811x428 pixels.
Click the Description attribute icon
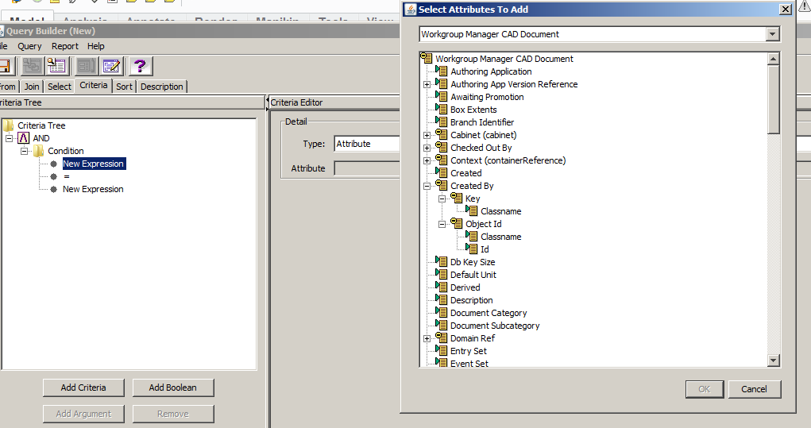coord(441,299)
